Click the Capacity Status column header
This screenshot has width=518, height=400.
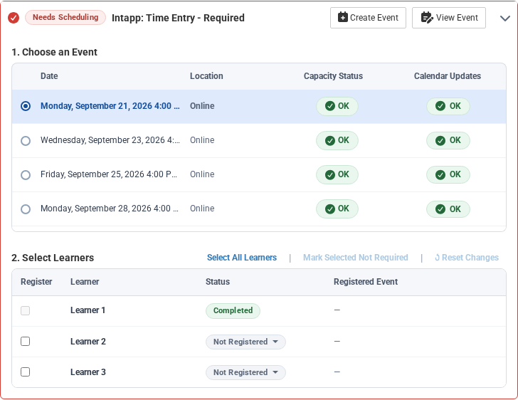click(333, 76)
